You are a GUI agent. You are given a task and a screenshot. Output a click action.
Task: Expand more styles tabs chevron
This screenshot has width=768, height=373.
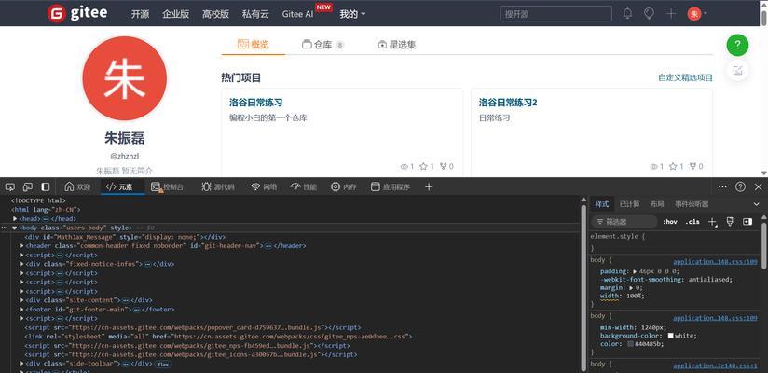coord(756,204)
